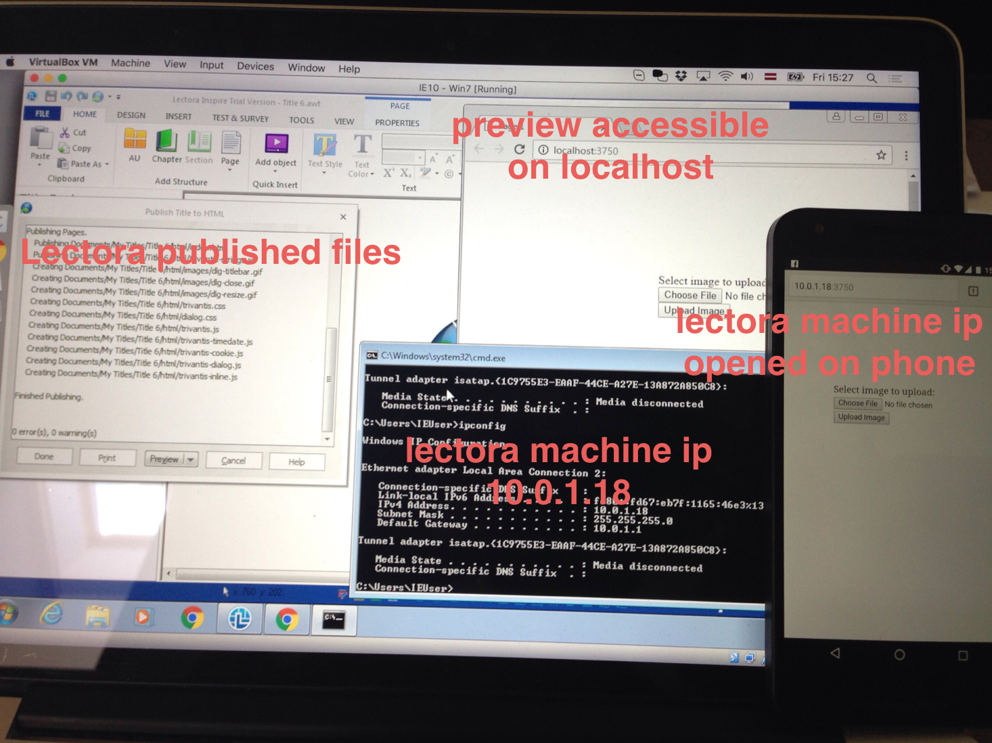This screenshot has height=743, width=992.
Task: Open the Machine menu in VirtualBox
Action: pyautogui.click(x=131, y=63)
